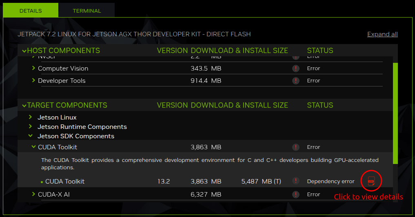Click the Expand all link

tap(382, 34)
